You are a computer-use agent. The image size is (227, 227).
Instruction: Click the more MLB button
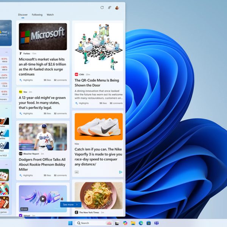point(4,155)
